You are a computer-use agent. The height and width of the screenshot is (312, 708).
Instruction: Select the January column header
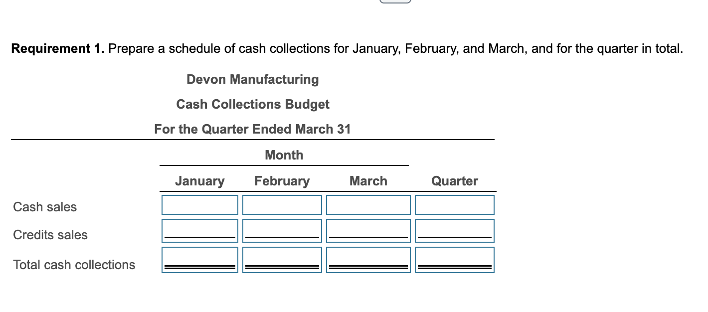pyautogui.click(x=199, y=181)
